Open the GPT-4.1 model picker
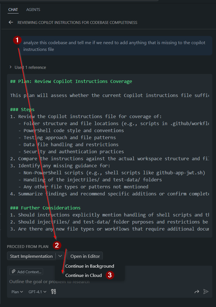This screenshot has height=307, width=216. [x=37, y=292]
